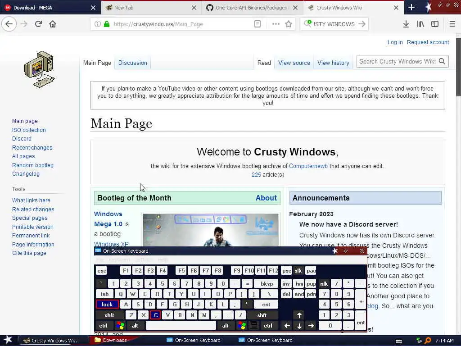Open the View history tab
Viewport: 461px width, 346px height.
(x=333, y=63)
